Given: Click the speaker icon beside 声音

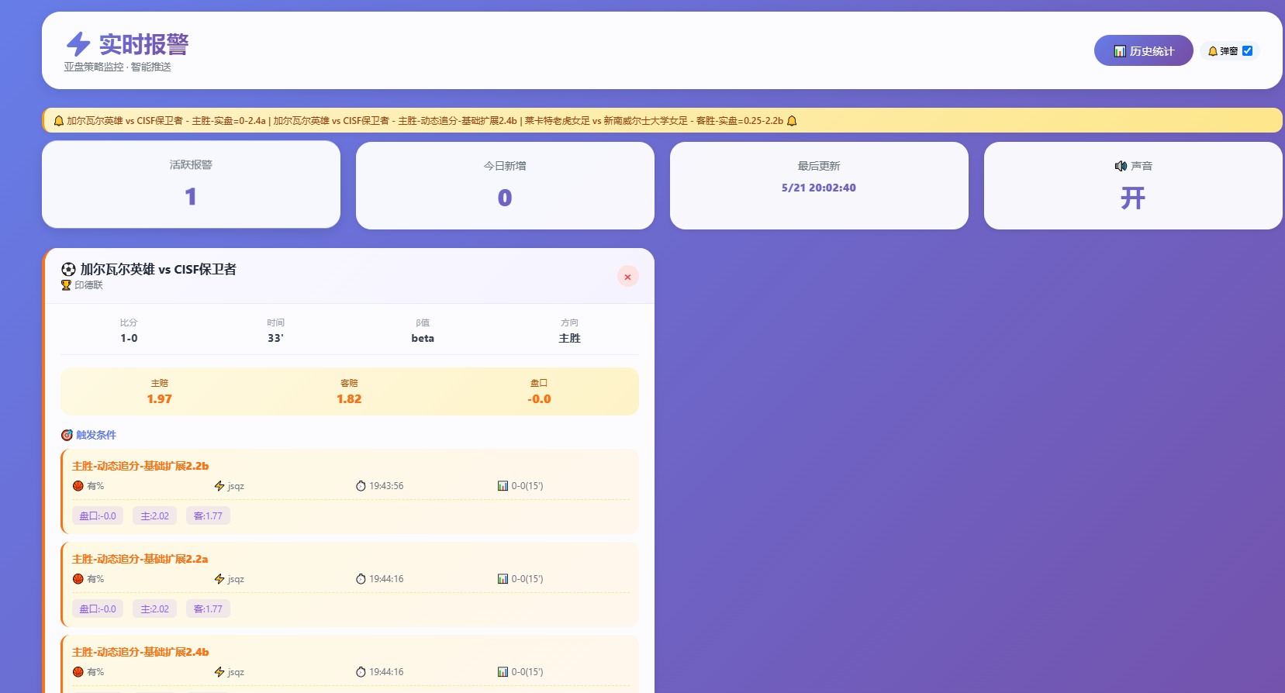Looking at the screenshot, I should click(x=1121, y=166).
